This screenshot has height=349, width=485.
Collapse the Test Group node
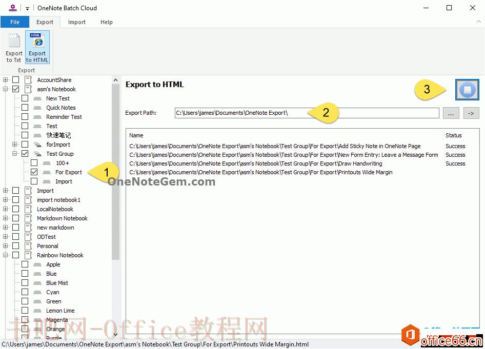click(x=14, y=154)
